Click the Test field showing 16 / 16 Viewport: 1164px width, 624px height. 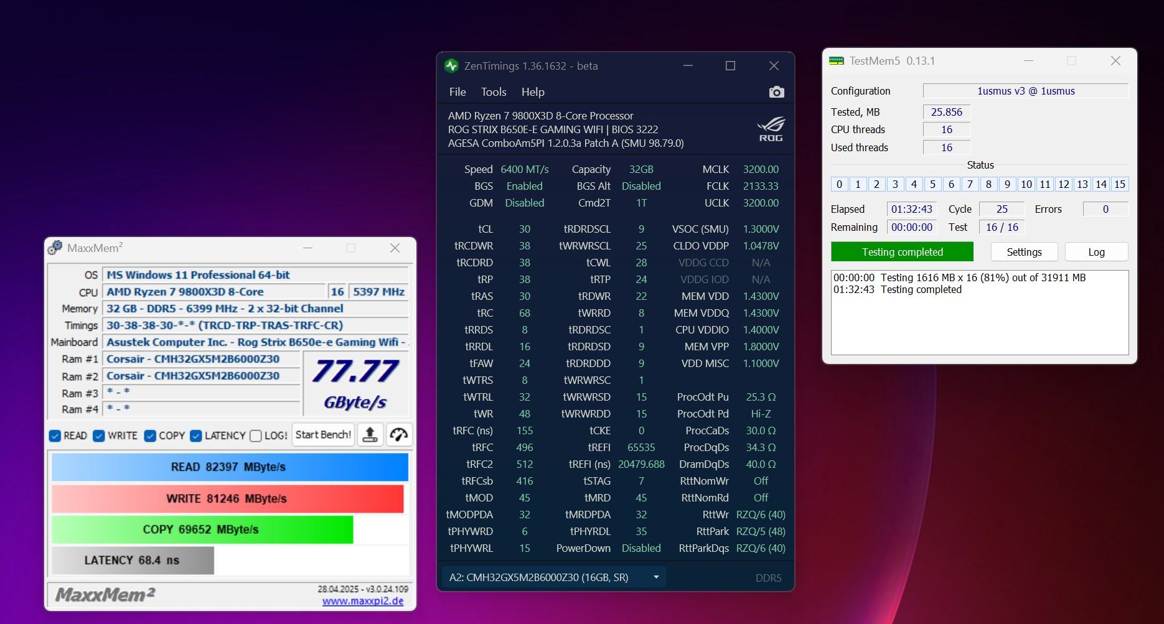point(1002,227)
